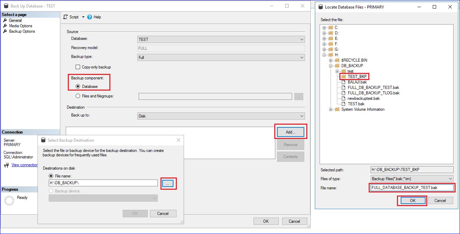
Task: Click the Add... destination button
Action: click(290, 132)
